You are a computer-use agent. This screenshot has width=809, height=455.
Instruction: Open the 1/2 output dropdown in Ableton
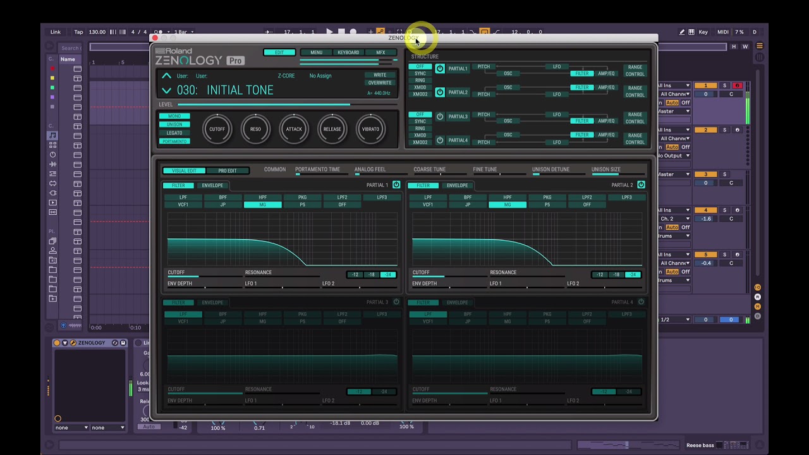(674, 320)
